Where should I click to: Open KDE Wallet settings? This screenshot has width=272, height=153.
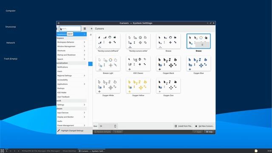point(71,93)
